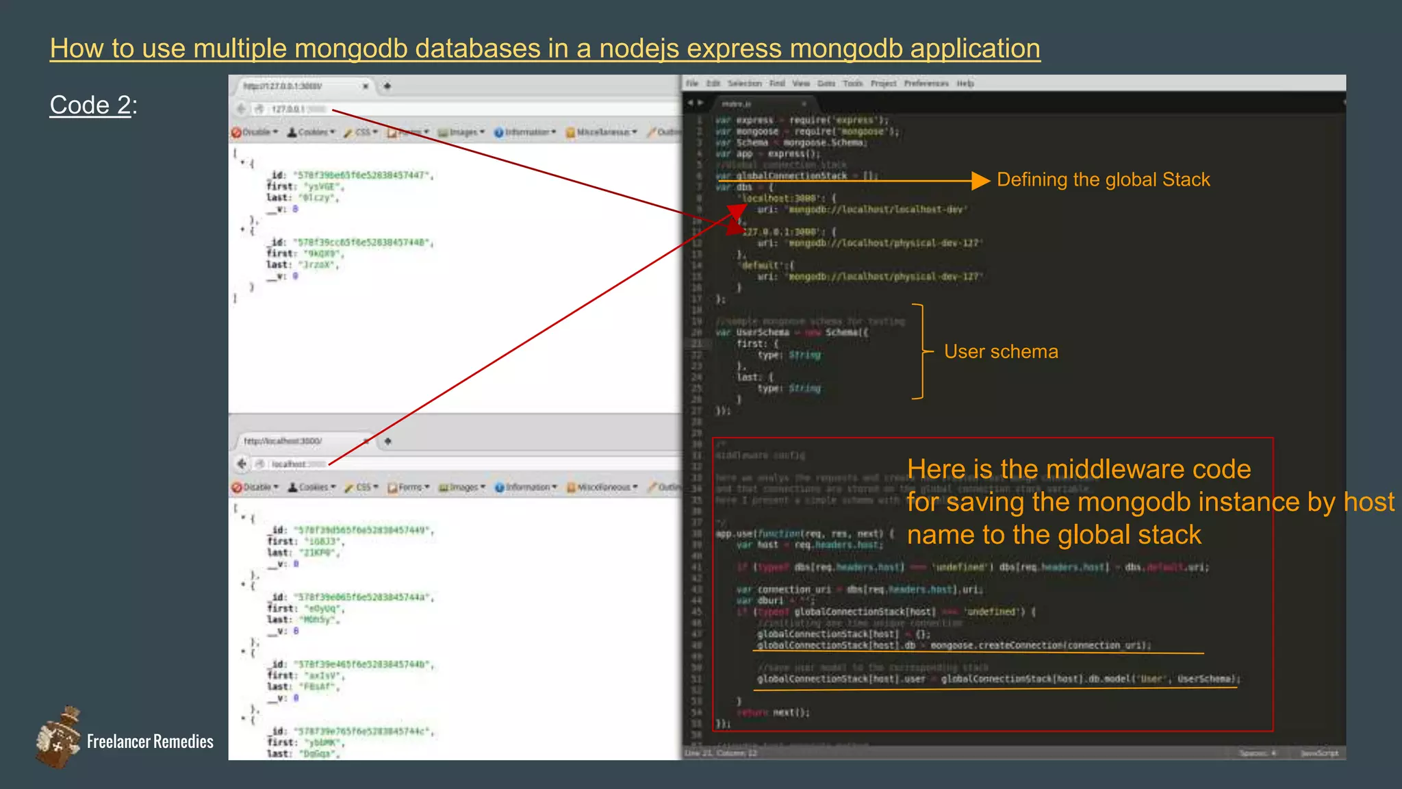This screenshot has height=789, width=1402.
Task: Click the blue Information icon in the localhost toolbar
Action: [499, 488]
